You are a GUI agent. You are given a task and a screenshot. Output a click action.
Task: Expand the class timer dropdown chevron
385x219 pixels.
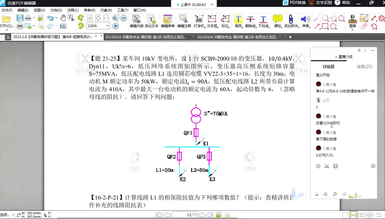tap(212, 5)
